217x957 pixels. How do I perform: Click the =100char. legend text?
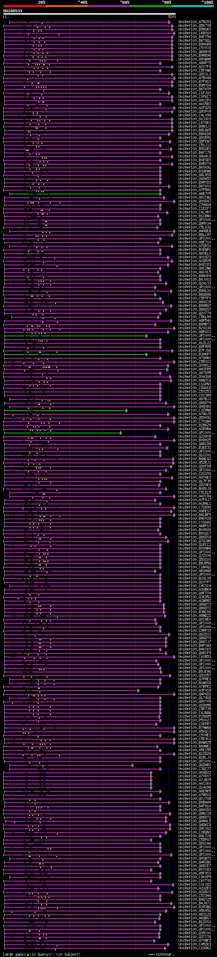coord(164,954)
